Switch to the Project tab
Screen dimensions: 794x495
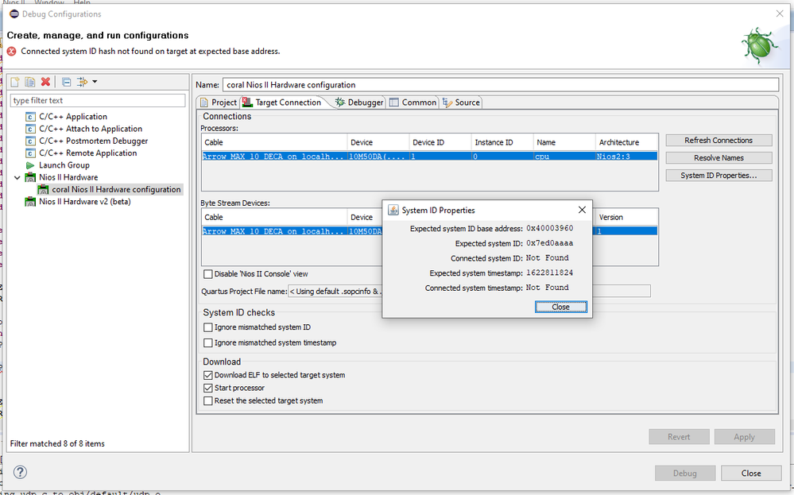click(x=219, y=102)
